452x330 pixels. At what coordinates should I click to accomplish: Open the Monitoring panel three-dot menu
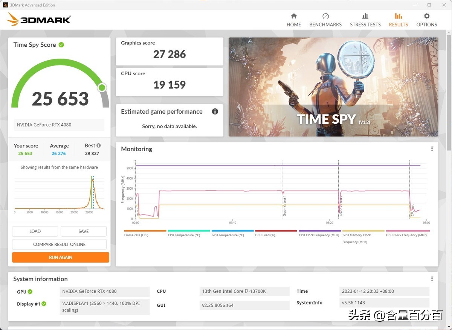coord(432,149)
